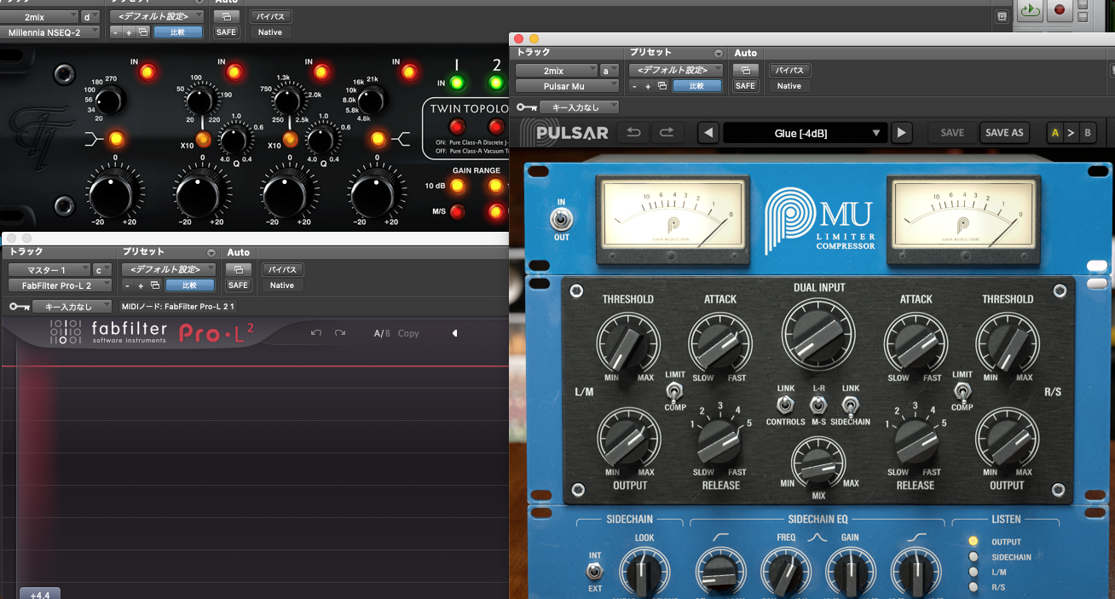Click the +4.4 gain readout in Pro-L 2
The image size is (1115, 599).
point(40,594)
